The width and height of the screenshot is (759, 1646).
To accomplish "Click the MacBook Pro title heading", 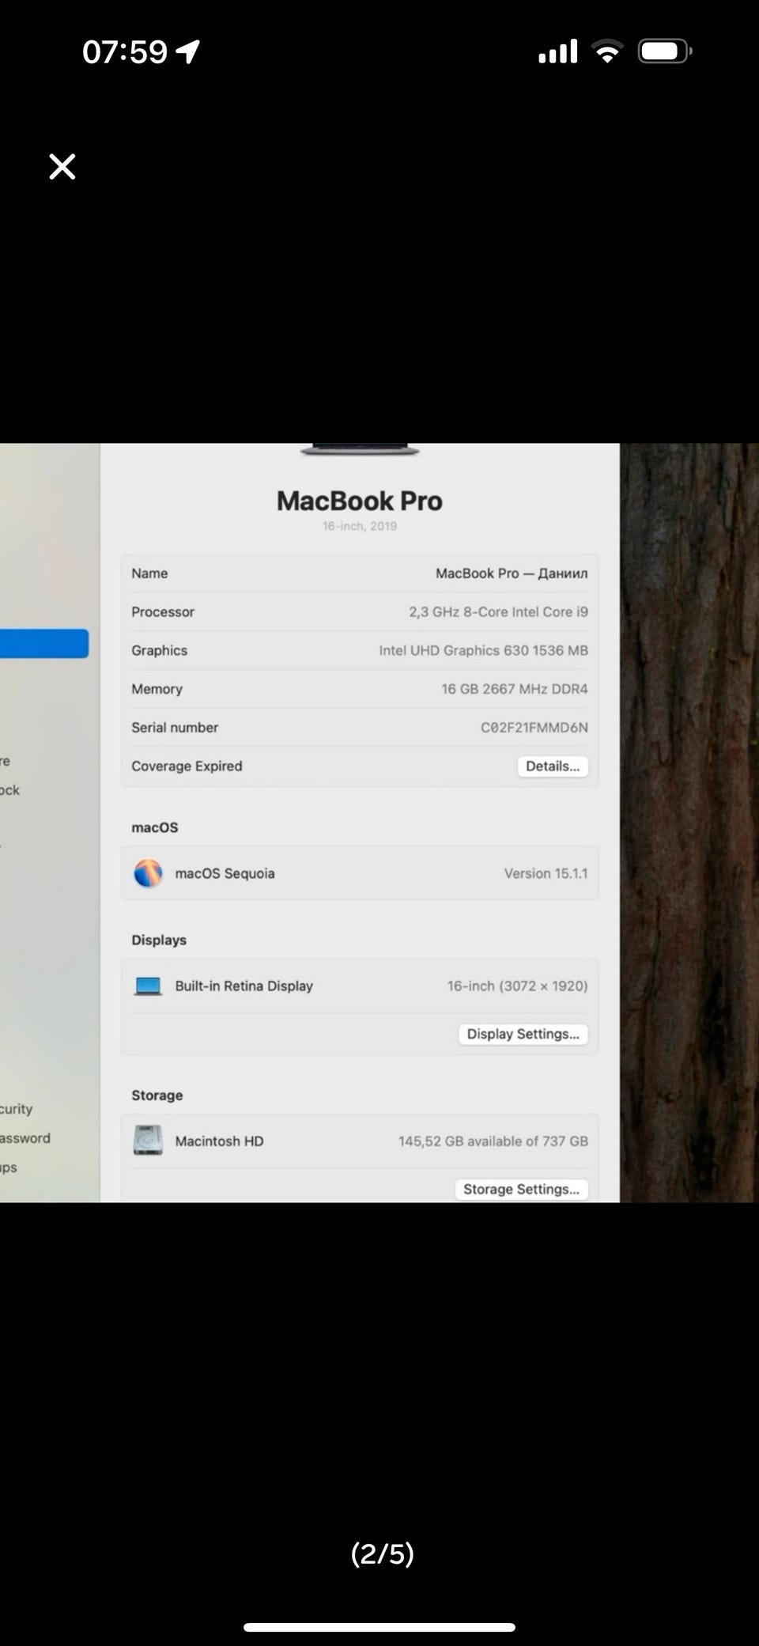I will point(360,501).
